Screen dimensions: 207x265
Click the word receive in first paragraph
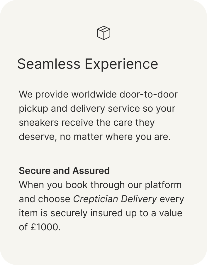[77, 123]
